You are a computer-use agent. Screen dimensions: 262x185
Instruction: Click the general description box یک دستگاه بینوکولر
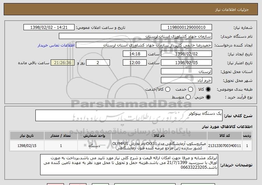click(129, 115)
